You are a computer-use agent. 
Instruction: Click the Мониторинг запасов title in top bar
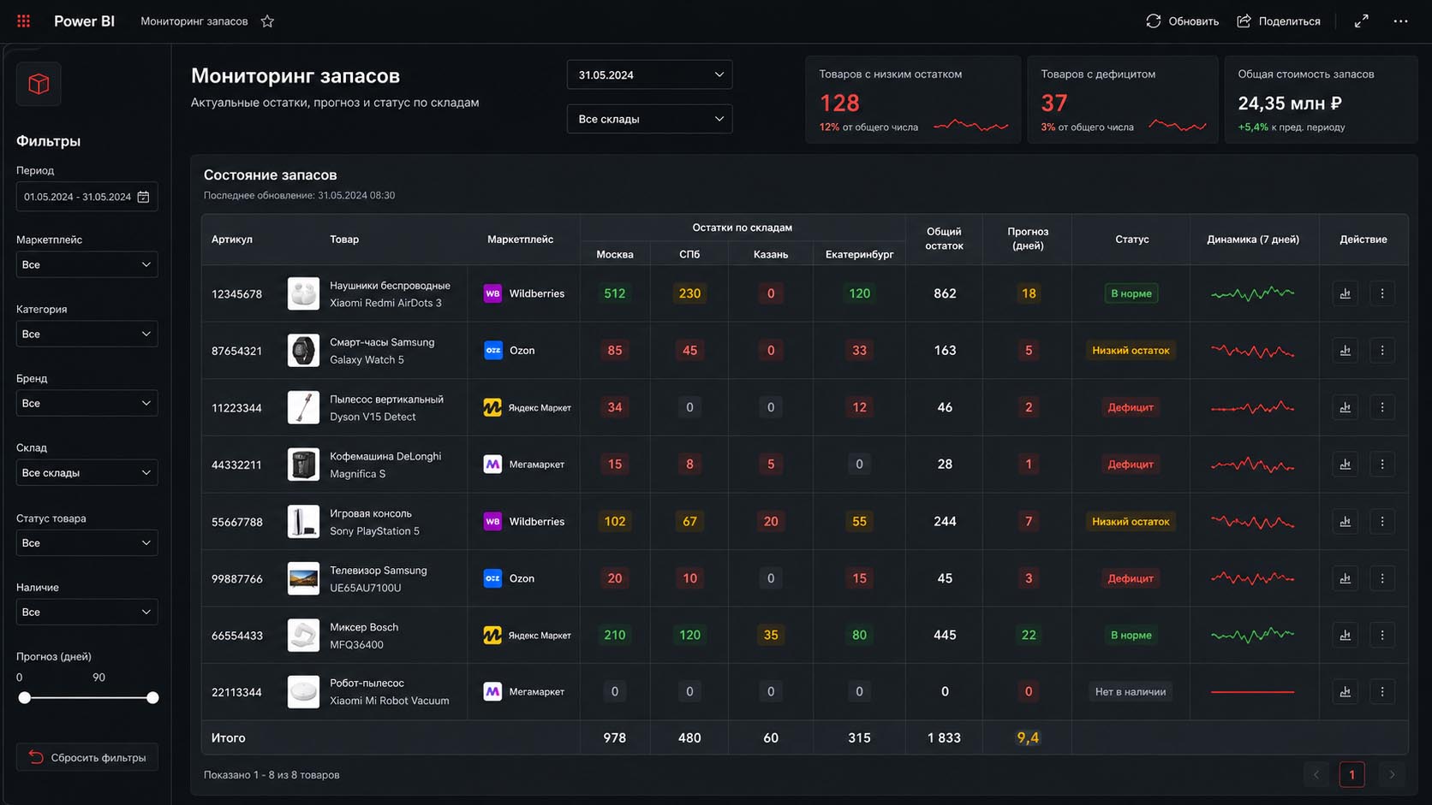194,21
